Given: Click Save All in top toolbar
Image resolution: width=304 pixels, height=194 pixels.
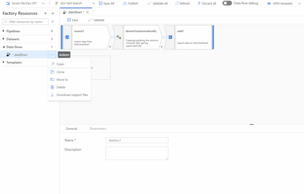Looking at the screenshot, I should click(x=107, y=3).
